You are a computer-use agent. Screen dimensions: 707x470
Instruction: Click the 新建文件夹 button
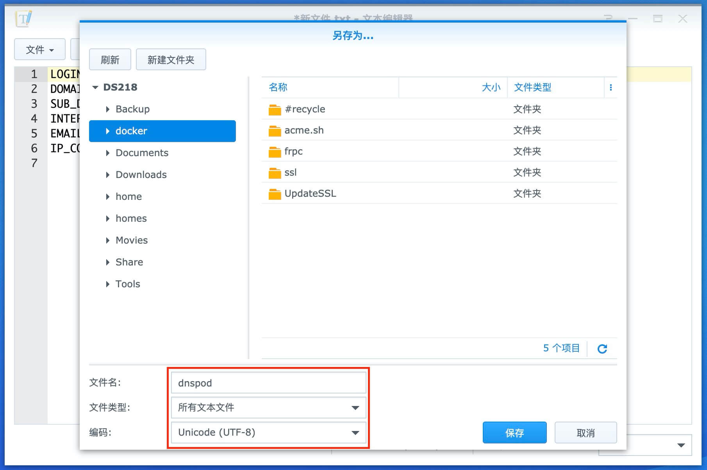point(171,60)
